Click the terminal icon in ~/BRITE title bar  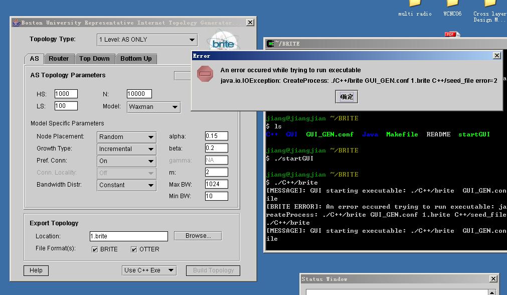click(x=270, y=43)
